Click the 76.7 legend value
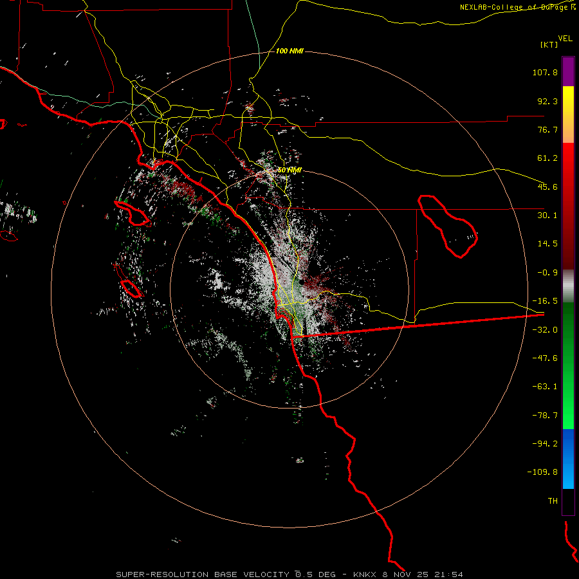 click(x=547, y=129)
